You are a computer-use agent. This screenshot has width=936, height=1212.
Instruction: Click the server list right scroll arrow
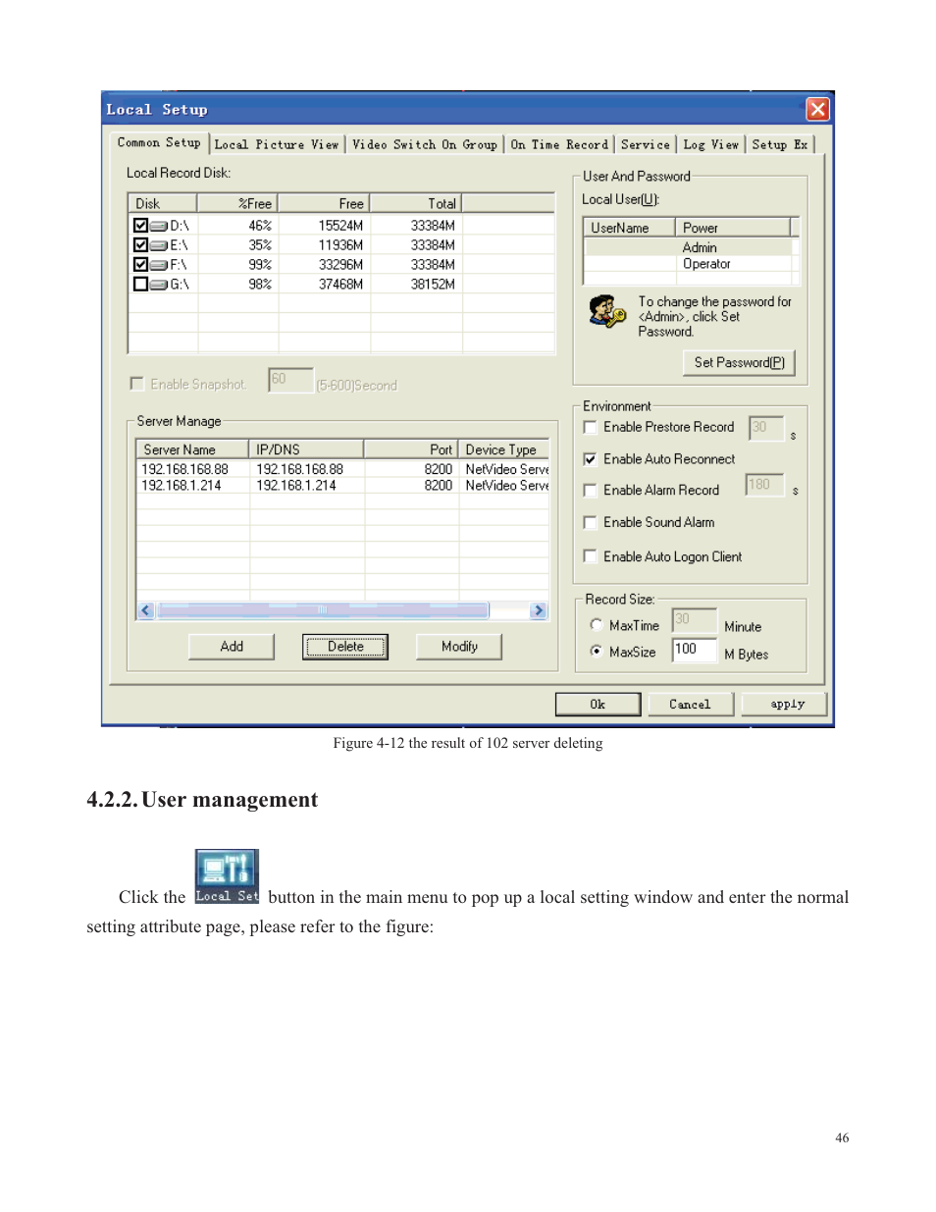click(539, 610)
